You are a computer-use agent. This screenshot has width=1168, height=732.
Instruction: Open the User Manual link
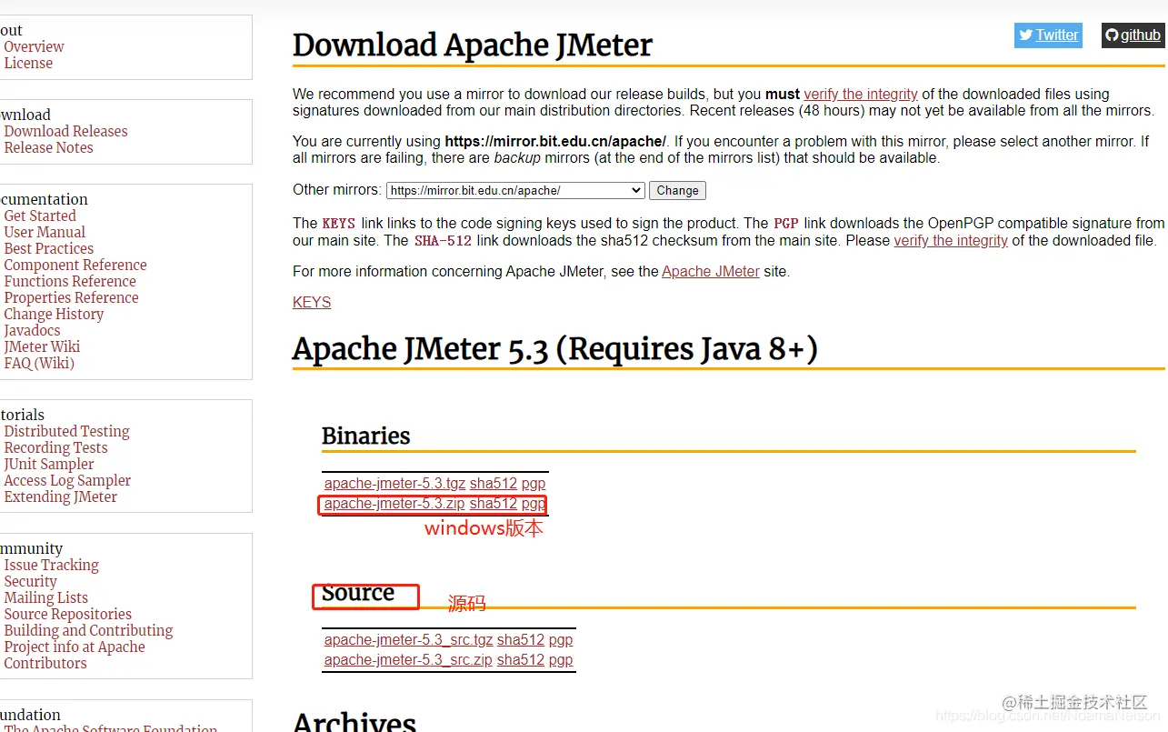tap(45, 232)
